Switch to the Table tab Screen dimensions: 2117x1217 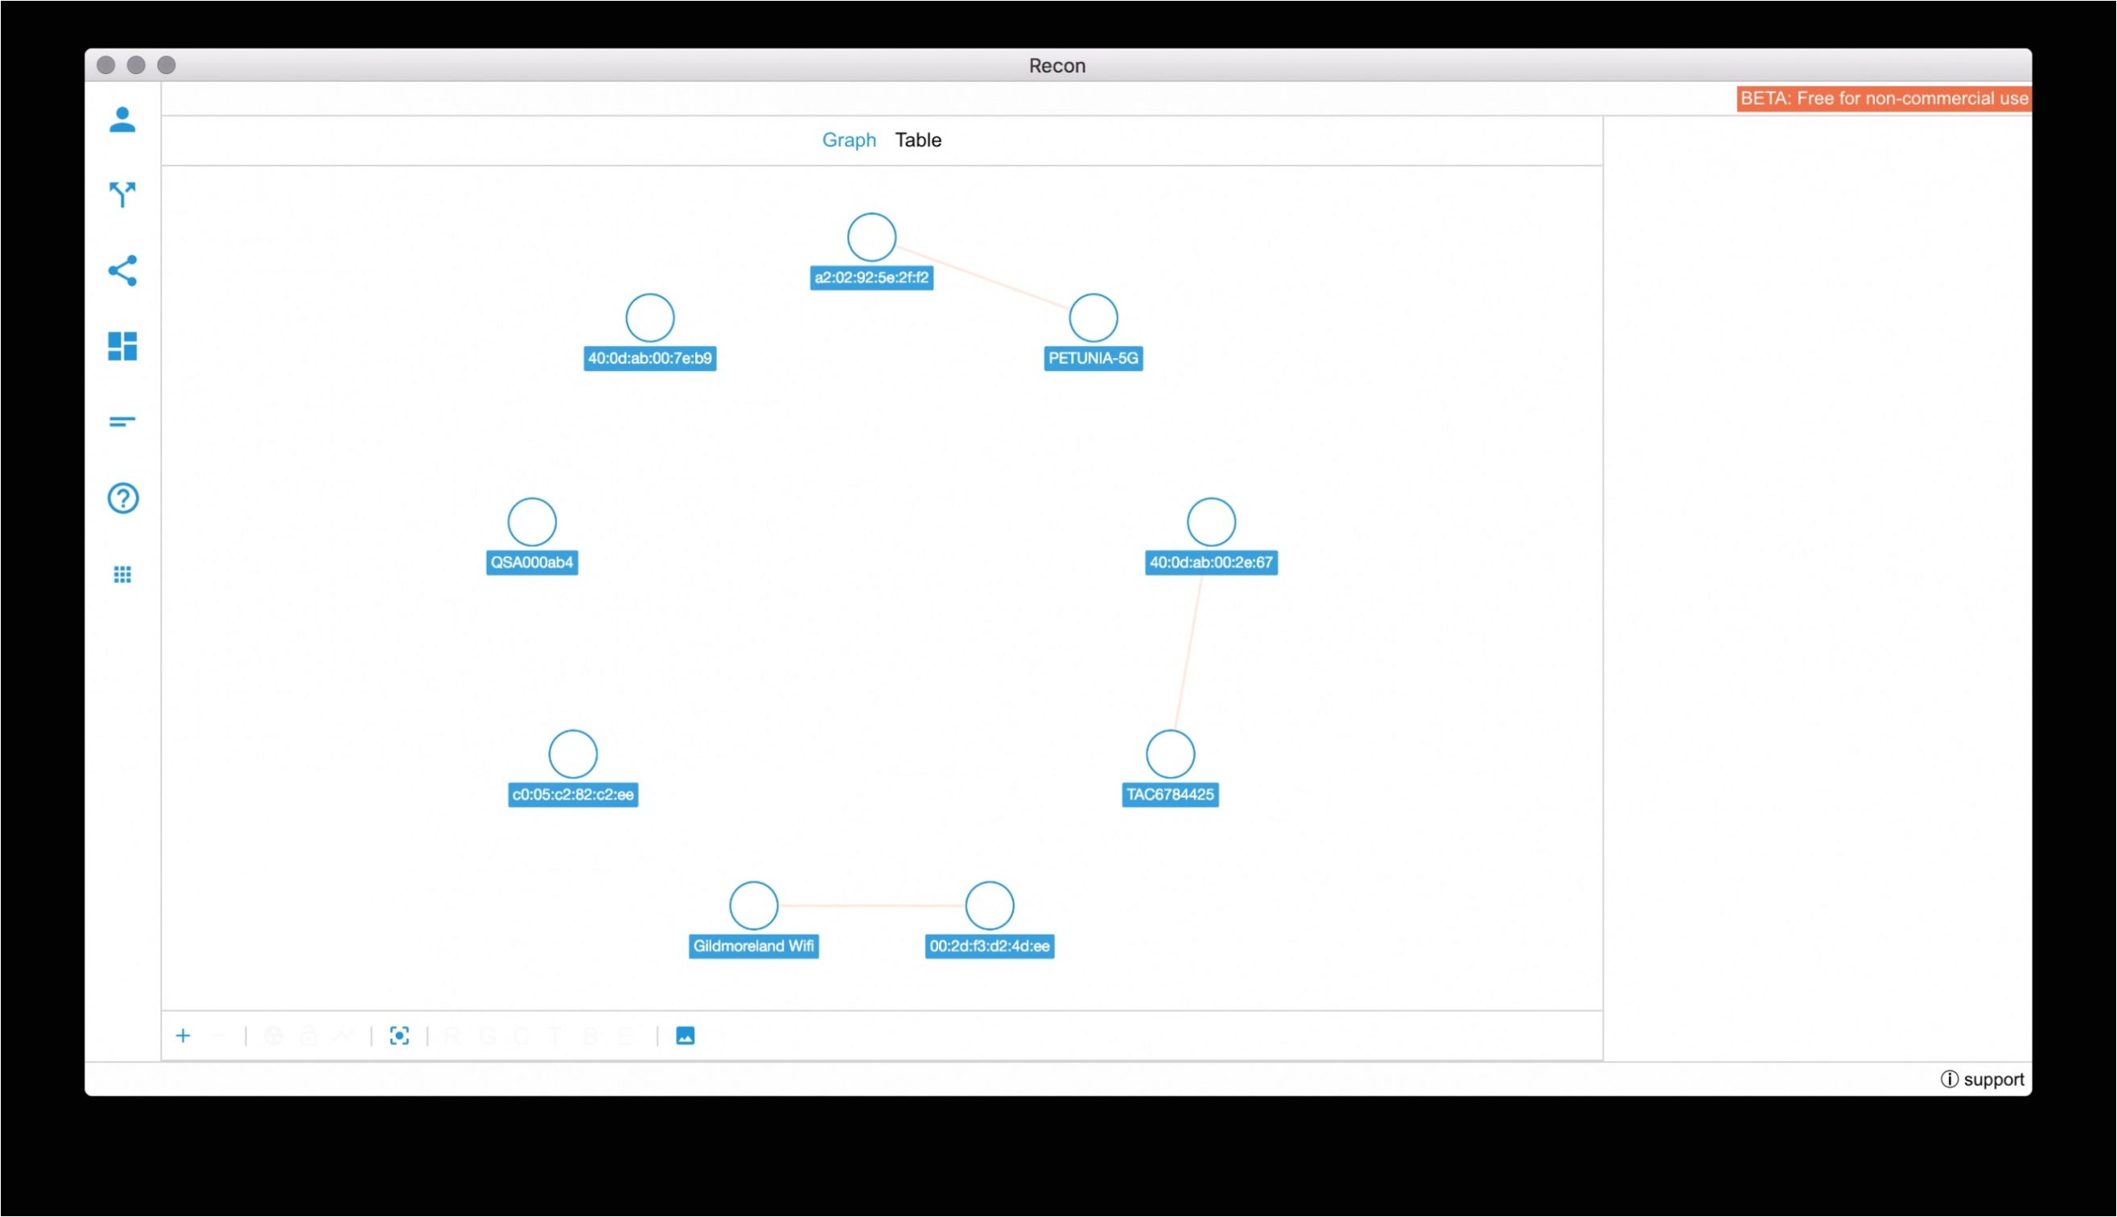(x=917, y=140)
